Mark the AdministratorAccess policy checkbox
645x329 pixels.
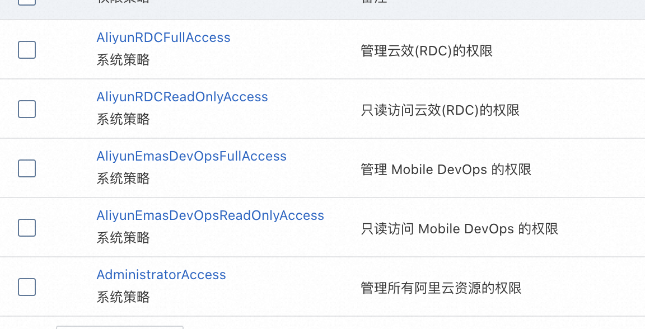27,286
